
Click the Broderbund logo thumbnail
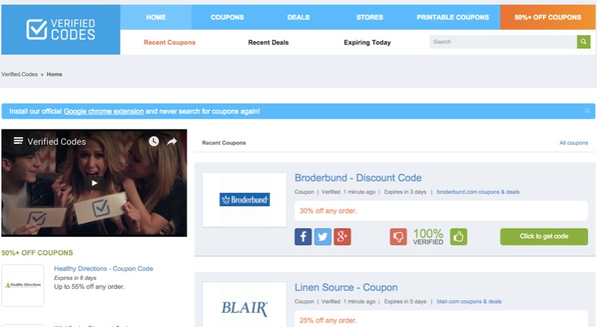click(x=245, y=200)
